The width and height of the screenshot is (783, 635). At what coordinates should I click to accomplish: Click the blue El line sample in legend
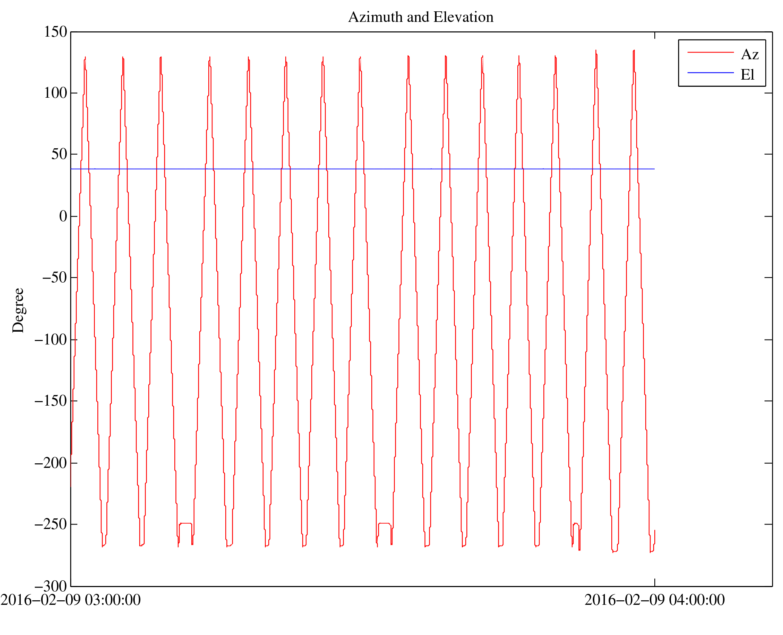[x=710, y=72]
